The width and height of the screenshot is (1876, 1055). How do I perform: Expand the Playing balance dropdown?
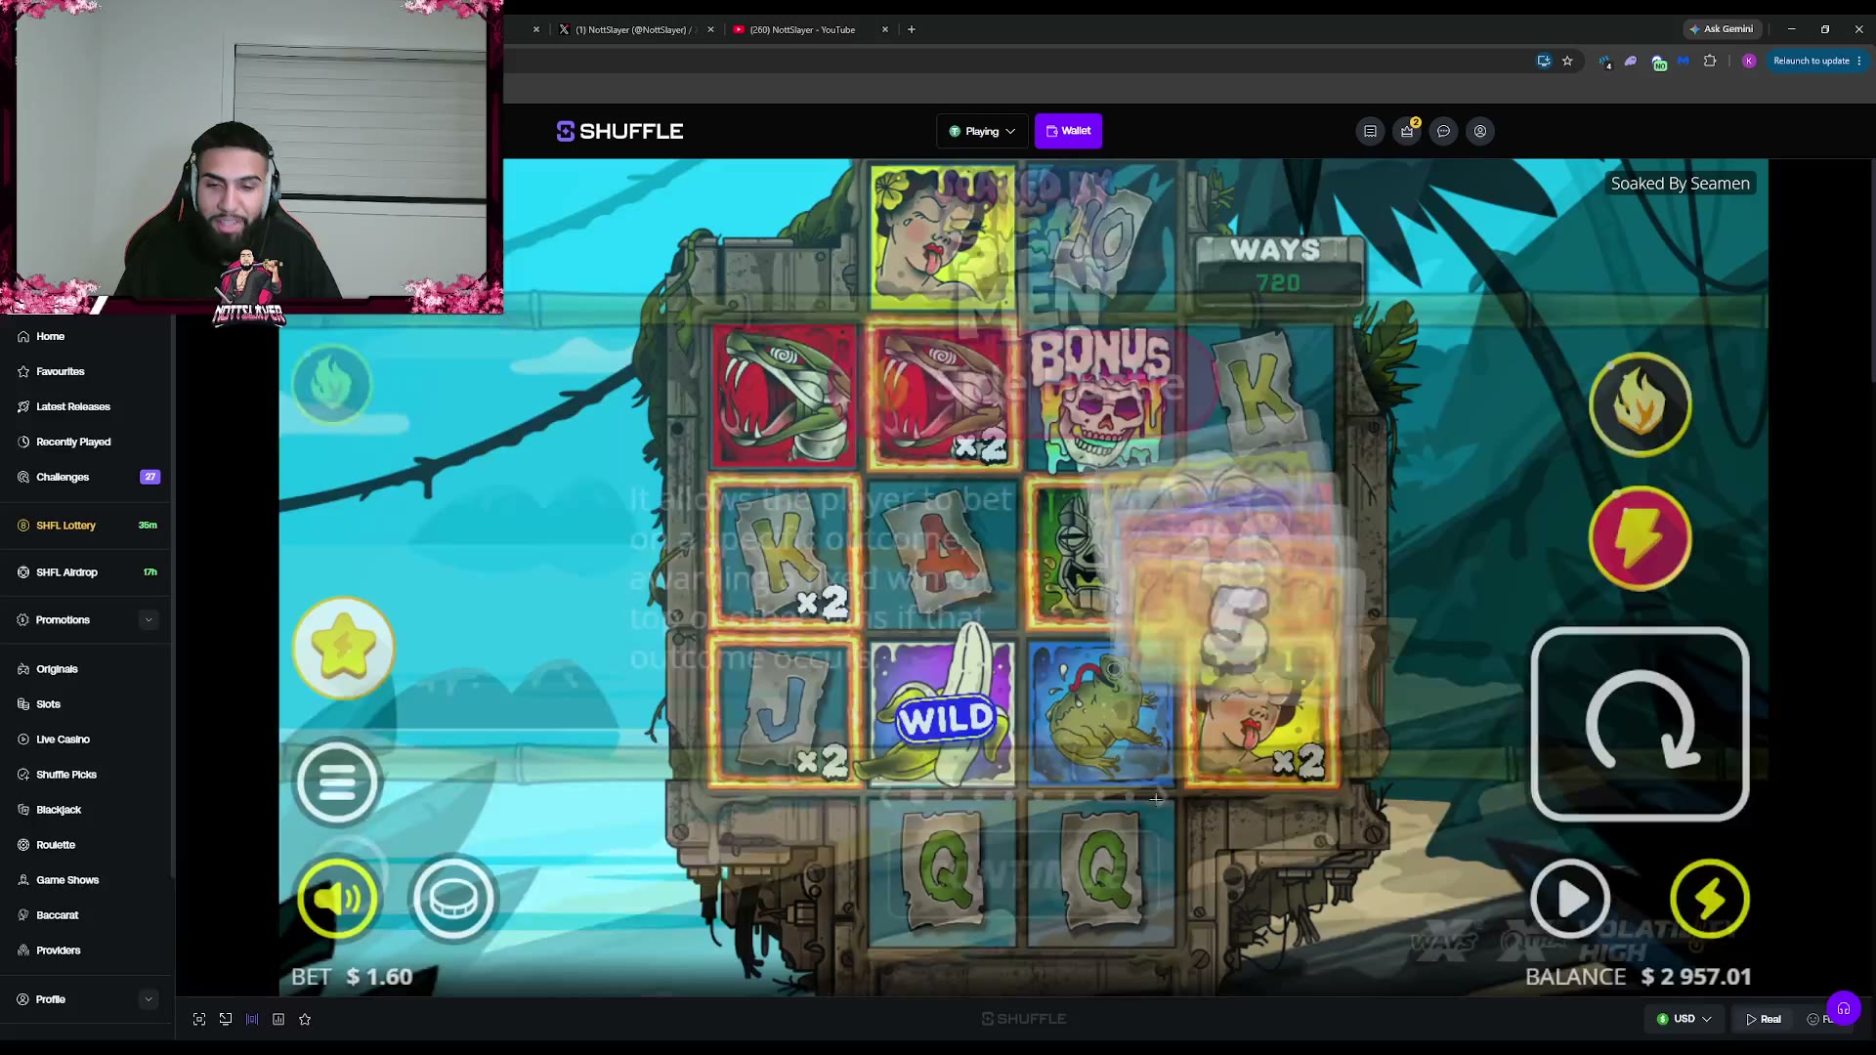coord(982,131)
